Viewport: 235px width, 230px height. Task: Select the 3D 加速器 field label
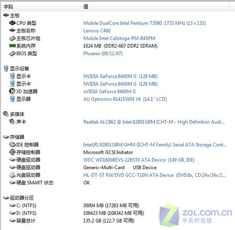pyautogui.click(x=27, y=91)
